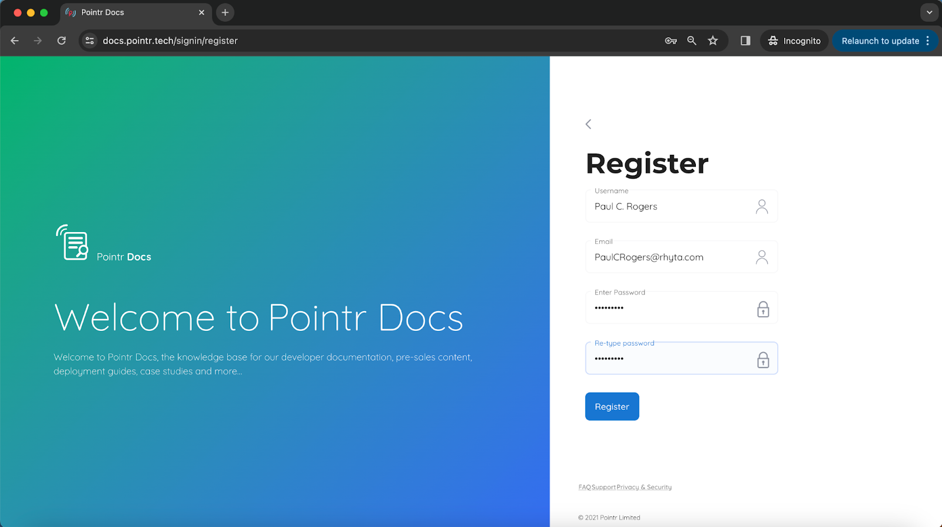Open the Incognito indicator
The width and height of the screenshot is (942, 527).
[x=794, y=41]
